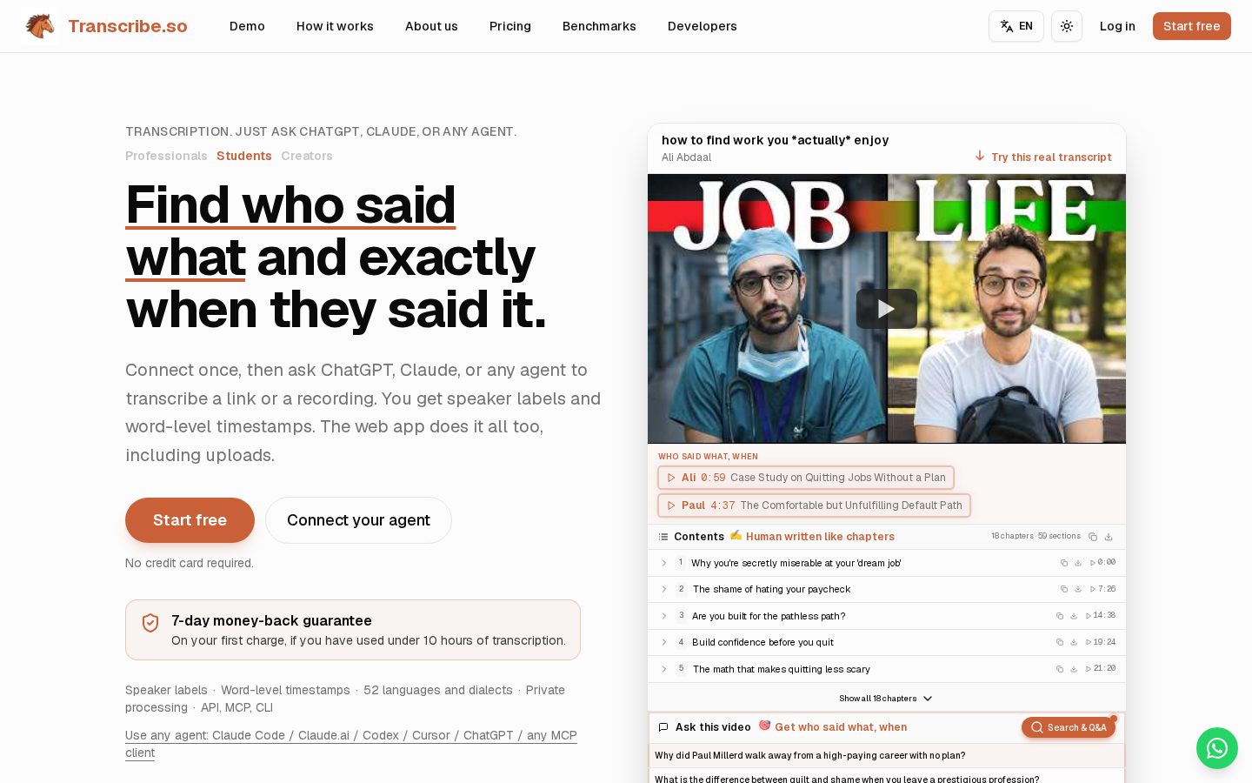Screen dimensions: 1252x783
Task: Open the EN language selector
Action: (1016, 26)
